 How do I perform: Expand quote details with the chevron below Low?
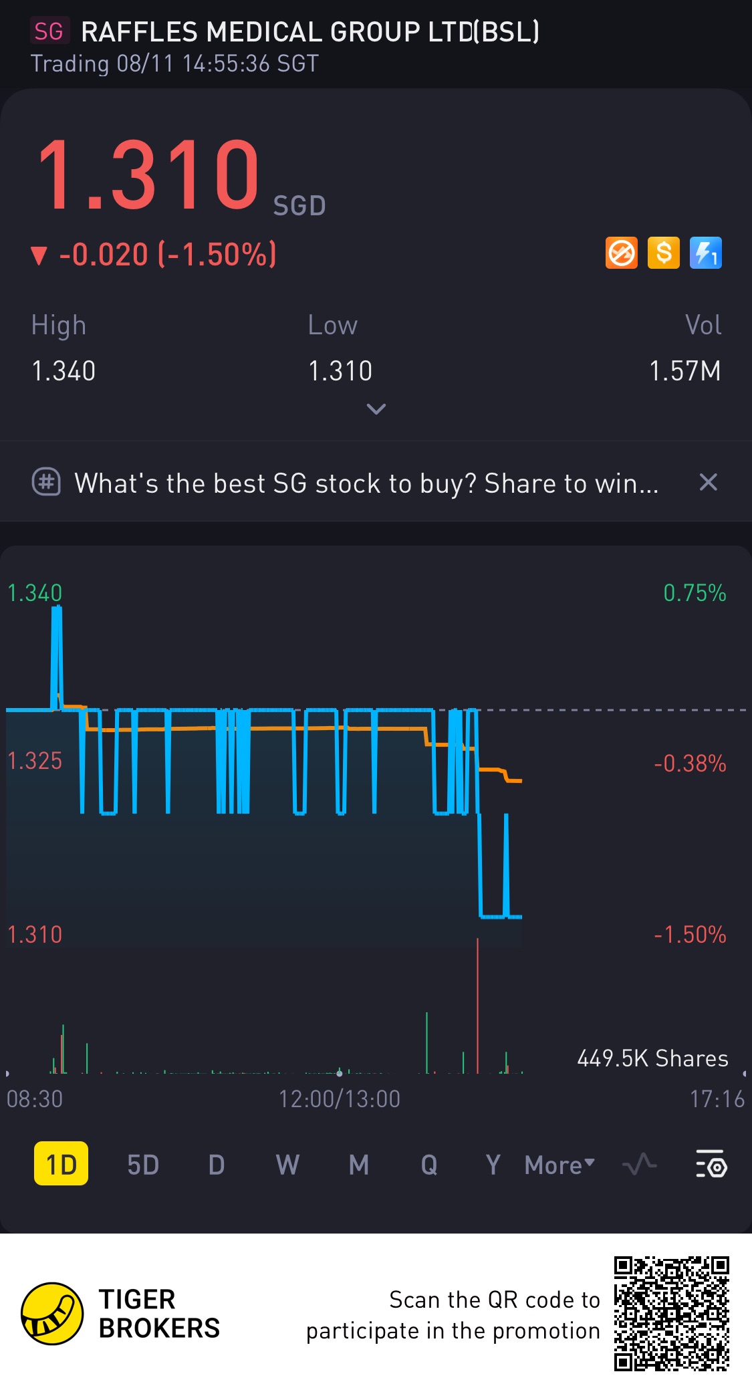point(376,409)
